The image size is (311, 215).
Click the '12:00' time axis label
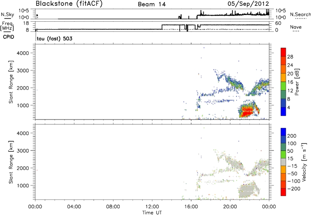point(152,207)
